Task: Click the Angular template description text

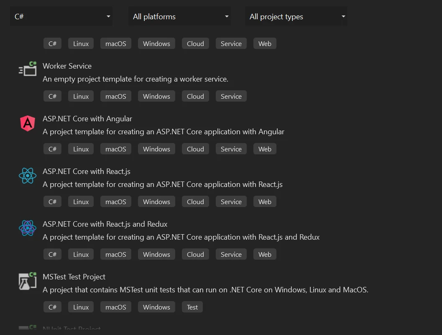Action: point(164,132)
